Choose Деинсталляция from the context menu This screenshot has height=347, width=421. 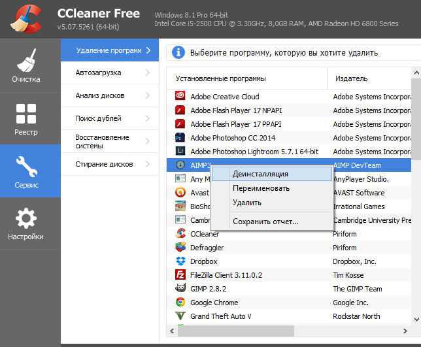(x=272, y=174)
